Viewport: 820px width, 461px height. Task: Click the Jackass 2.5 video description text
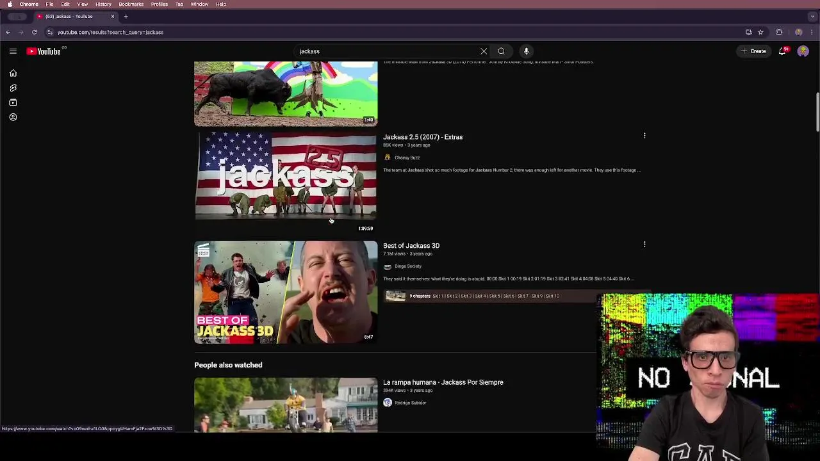[x=512, y=170]
